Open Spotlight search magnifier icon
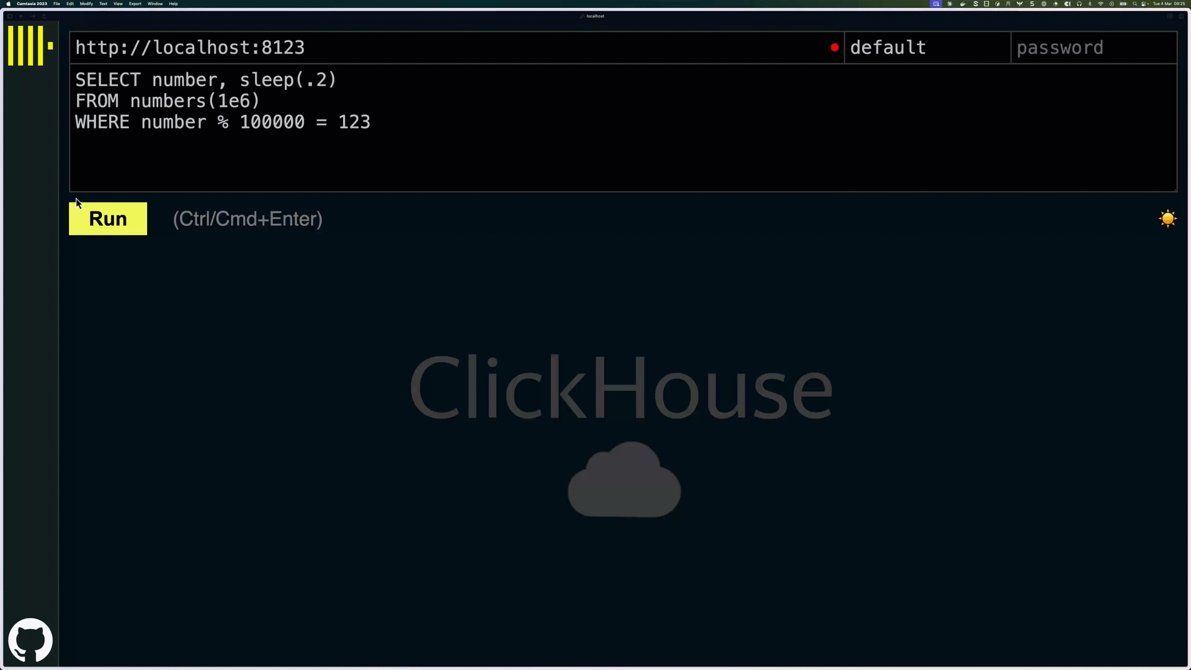 (1135, 4)
